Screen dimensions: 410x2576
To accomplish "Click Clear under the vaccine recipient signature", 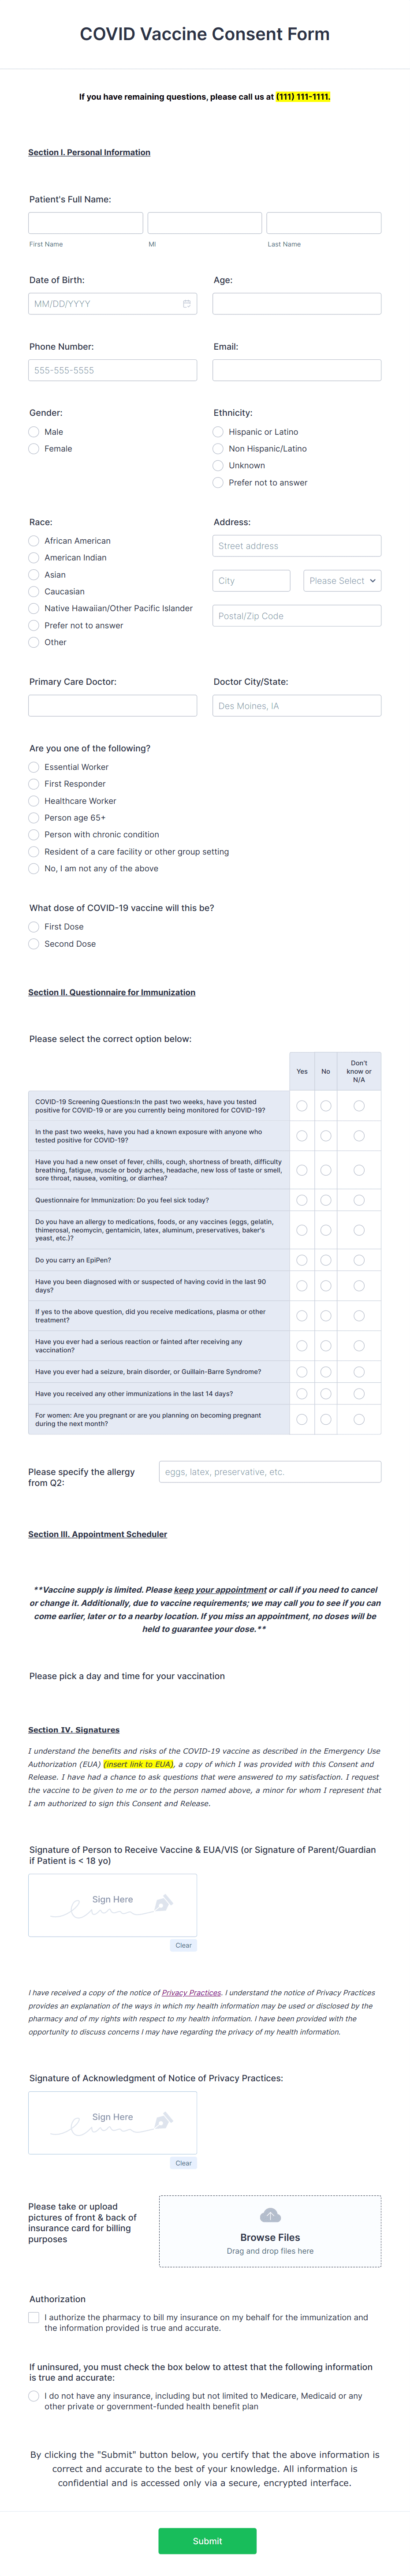I will 183,1945.
